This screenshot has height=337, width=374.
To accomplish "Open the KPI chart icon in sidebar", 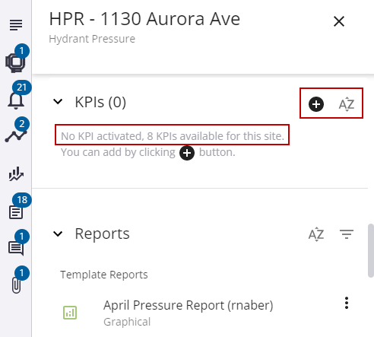I will click(16, 173).
